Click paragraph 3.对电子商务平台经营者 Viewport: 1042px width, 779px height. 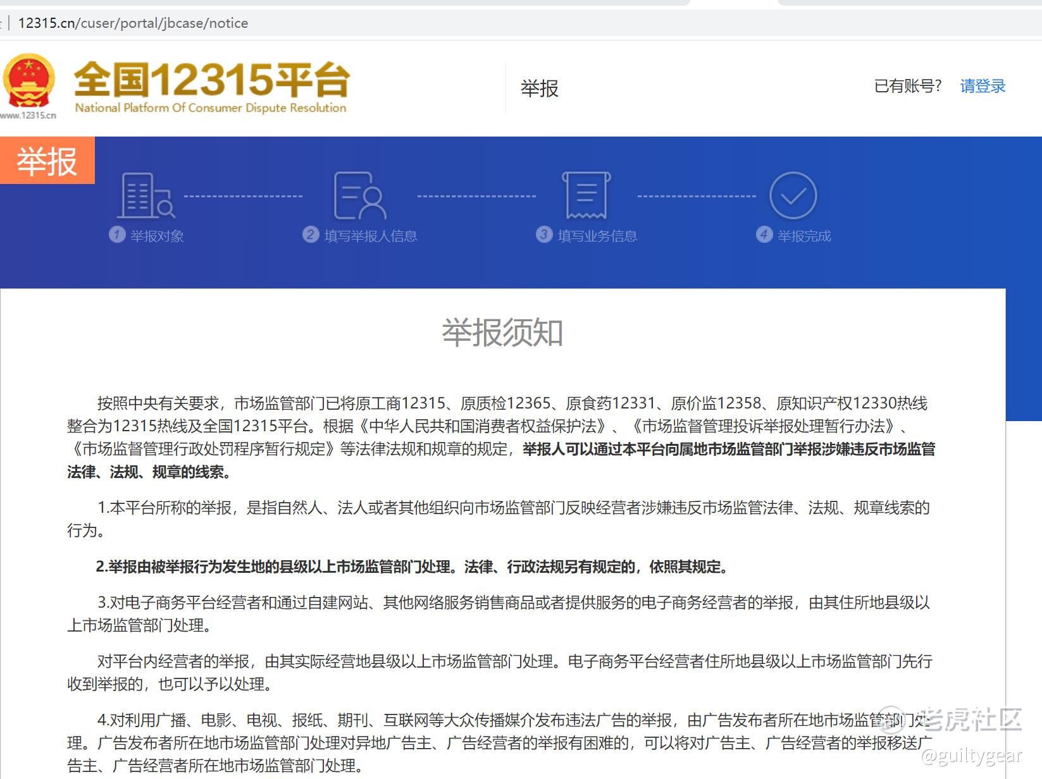coord(499,614)
